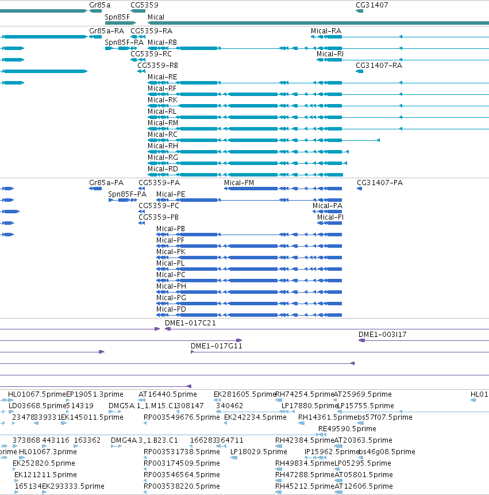Select transcript Mical-RD
This screenshot has height=495, width=489.
(245, 175)
